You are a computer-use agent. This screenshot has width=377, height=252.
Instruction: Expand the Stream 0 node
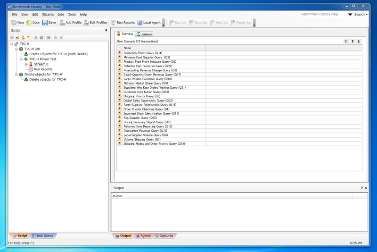pyautogui.click(x=26, y=64)
